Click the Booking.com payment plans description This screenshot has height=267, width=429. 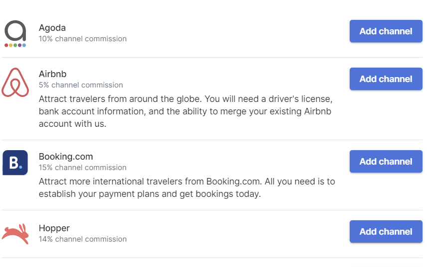click(187, 188)
